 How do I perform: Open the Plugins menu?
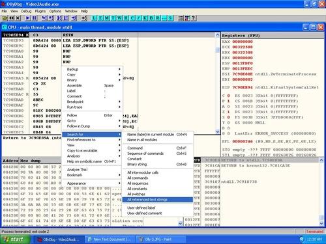[x=40, y=11]
